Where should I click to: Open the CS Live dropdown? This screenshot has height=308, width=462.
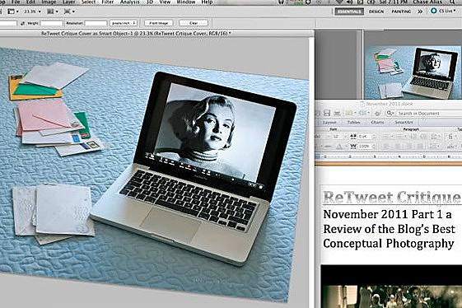tap(443, 11)
